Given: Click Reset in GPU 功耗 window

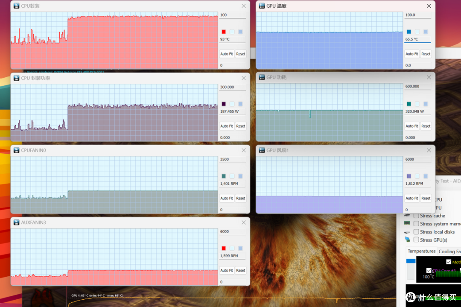Looking at the screenshot, I should (x=426, y=126).
